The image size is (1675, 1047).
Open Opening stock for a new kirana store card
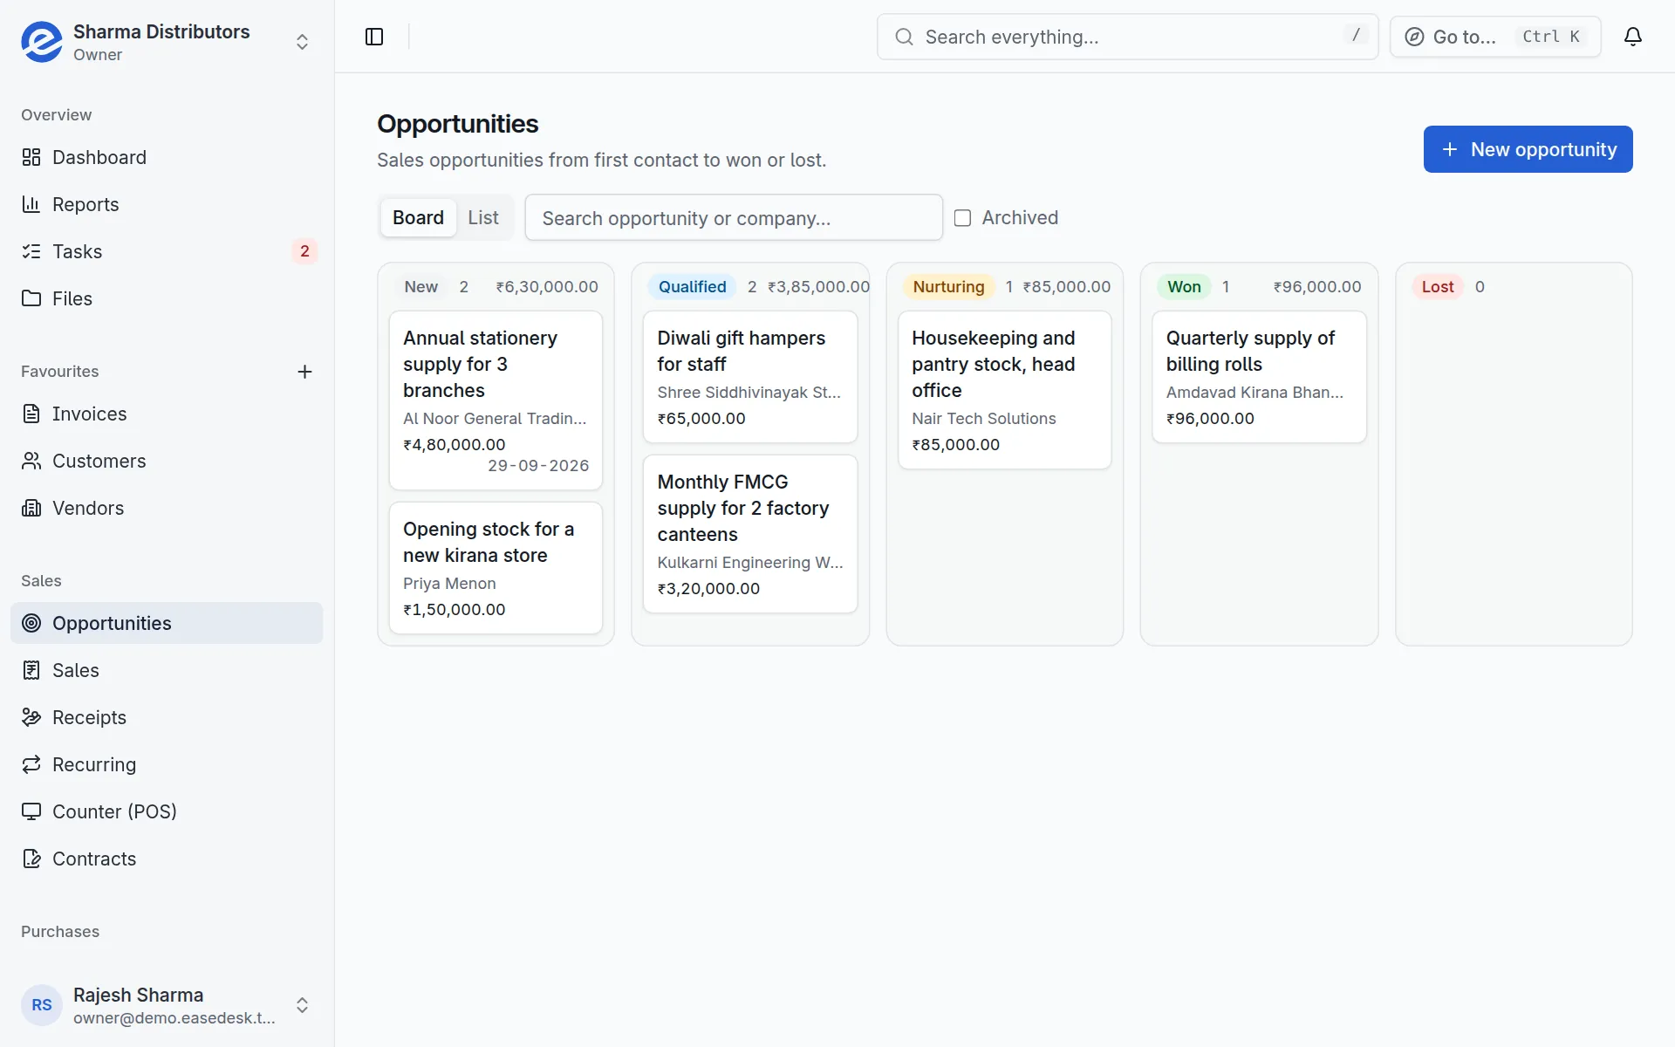point(496,568)
